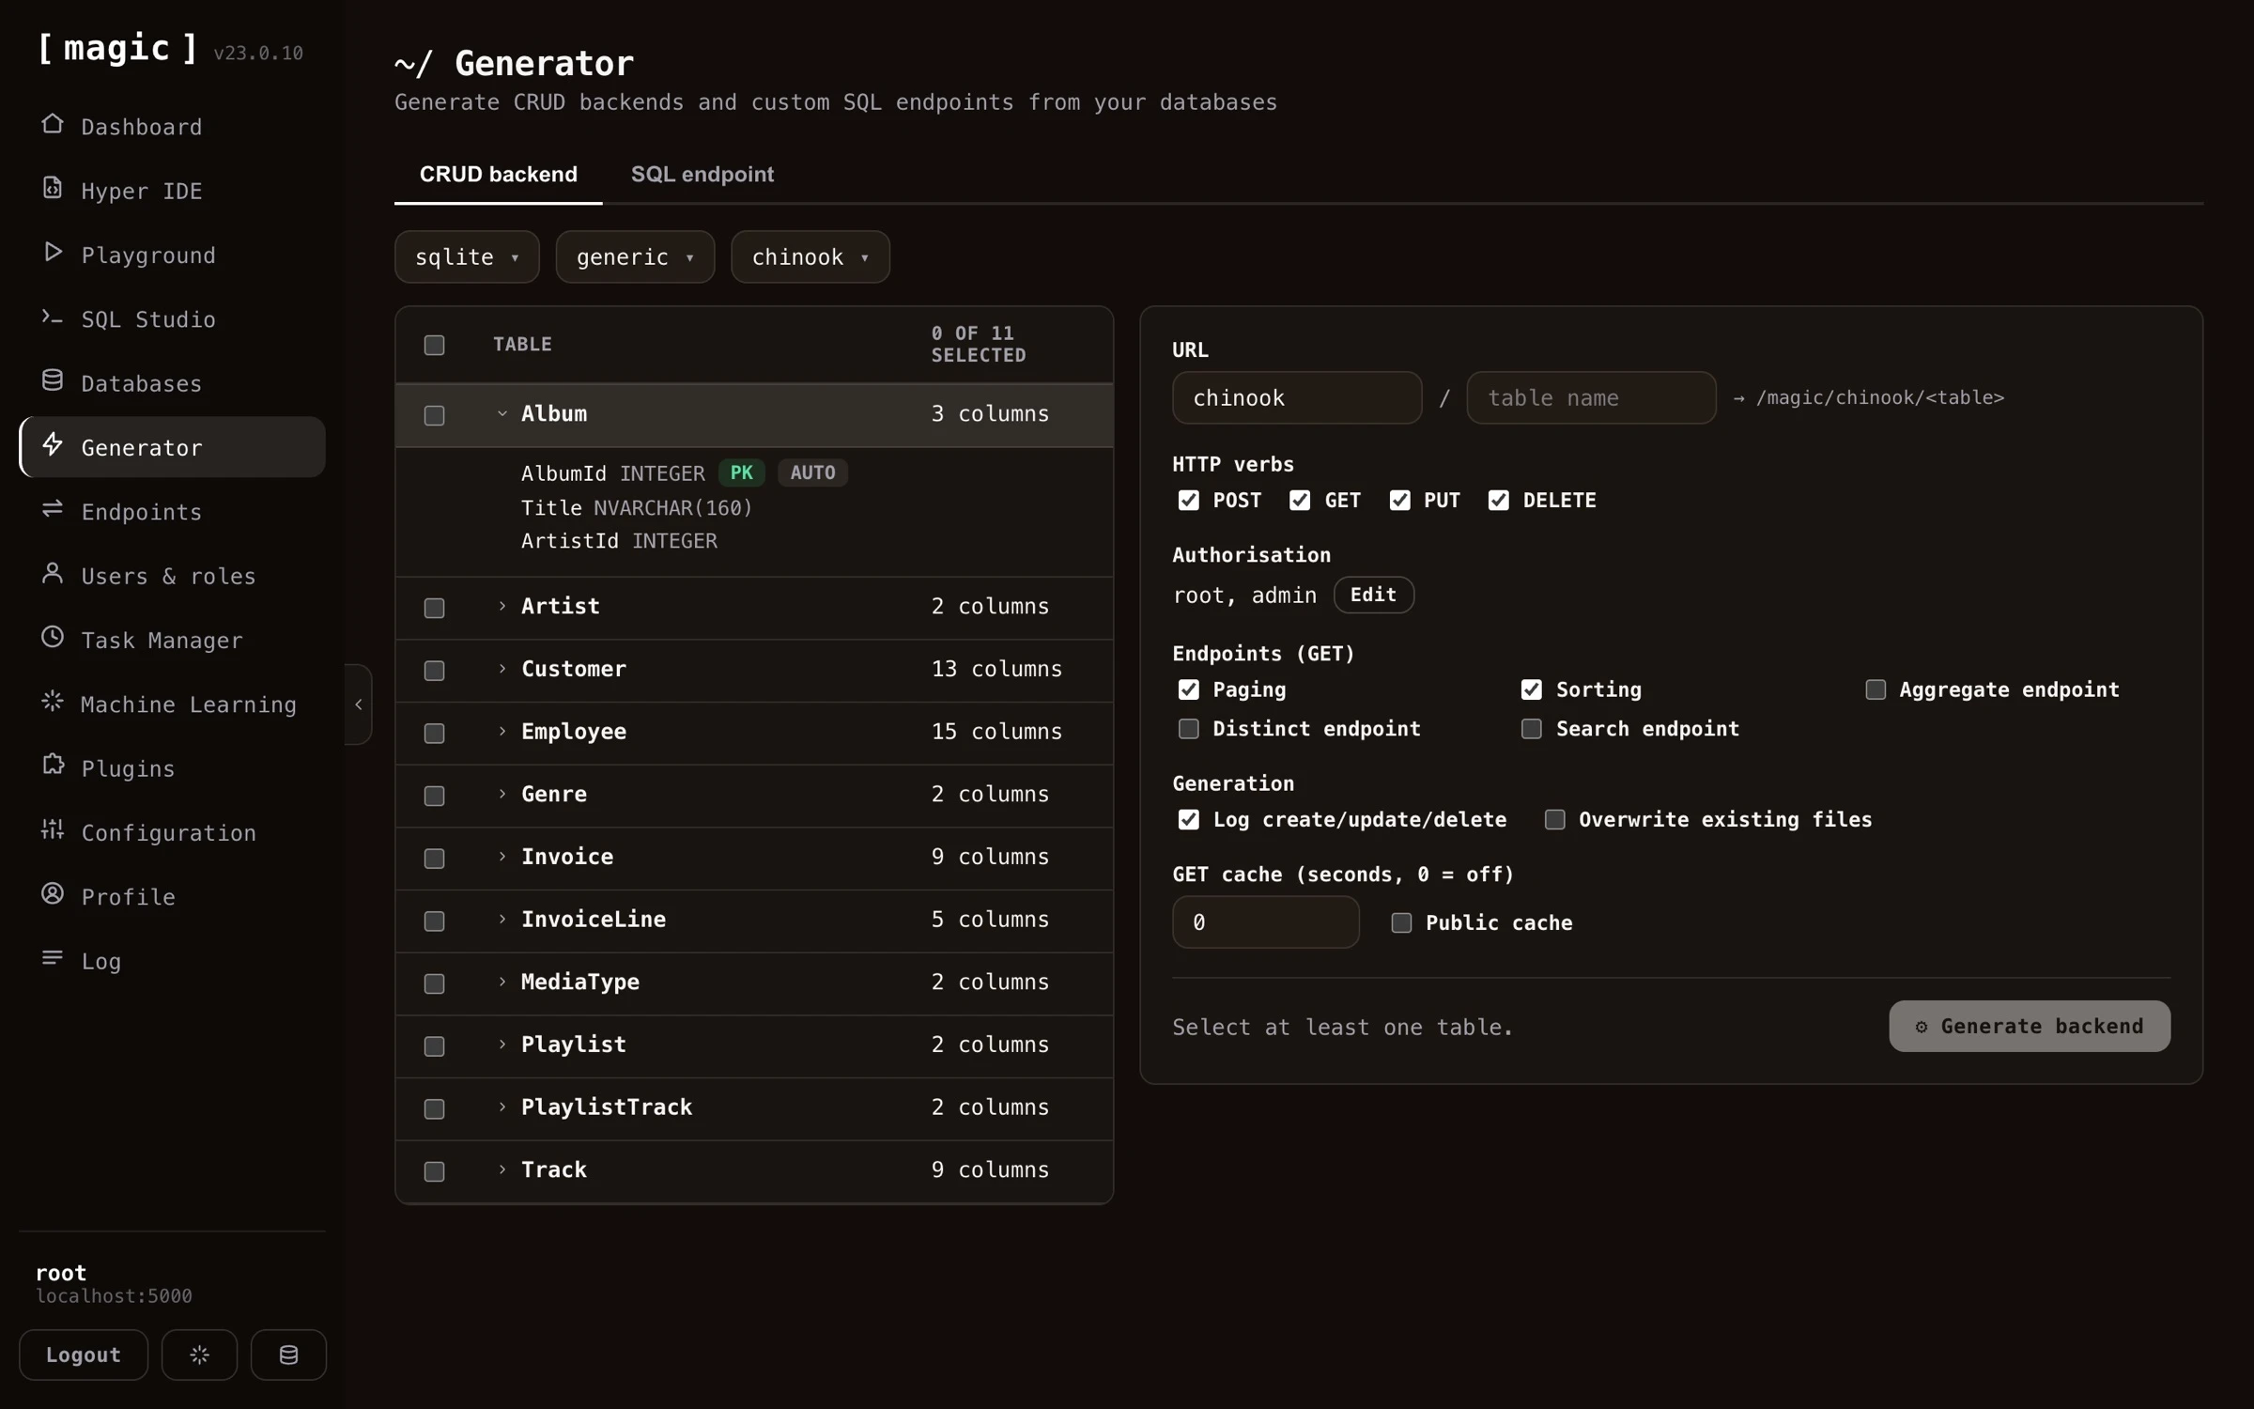This screenshot has height=1409, width=2254.
Task: Focus the table name URL field
Action: click(1591, 398)
